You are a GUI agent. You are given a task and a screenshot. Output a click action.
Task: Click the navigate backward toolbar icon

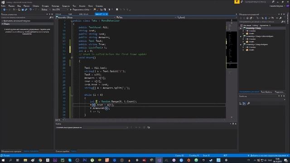click(4, 10)
